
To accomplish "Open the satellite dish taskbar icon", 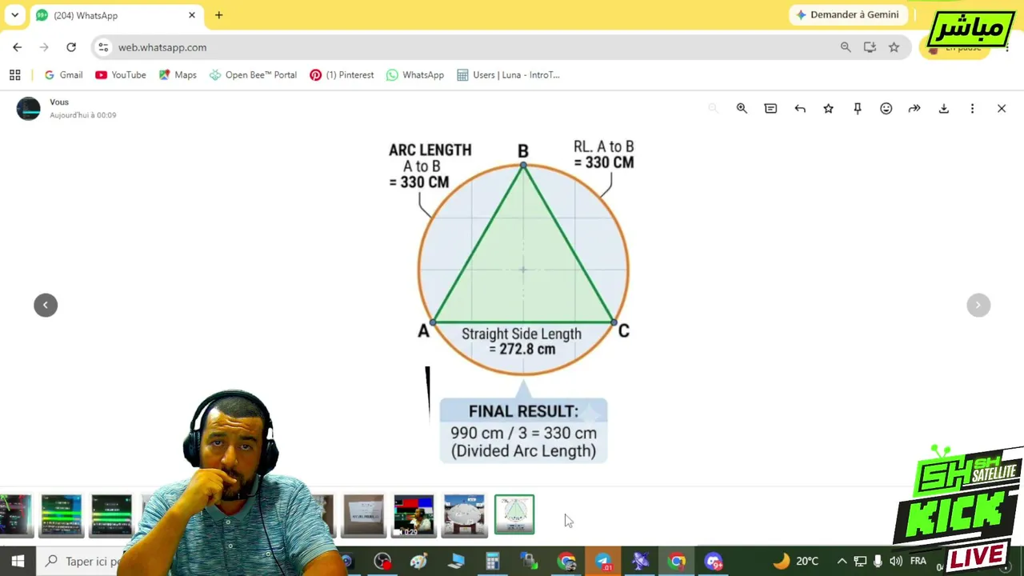I will click(x=640, y=562).
